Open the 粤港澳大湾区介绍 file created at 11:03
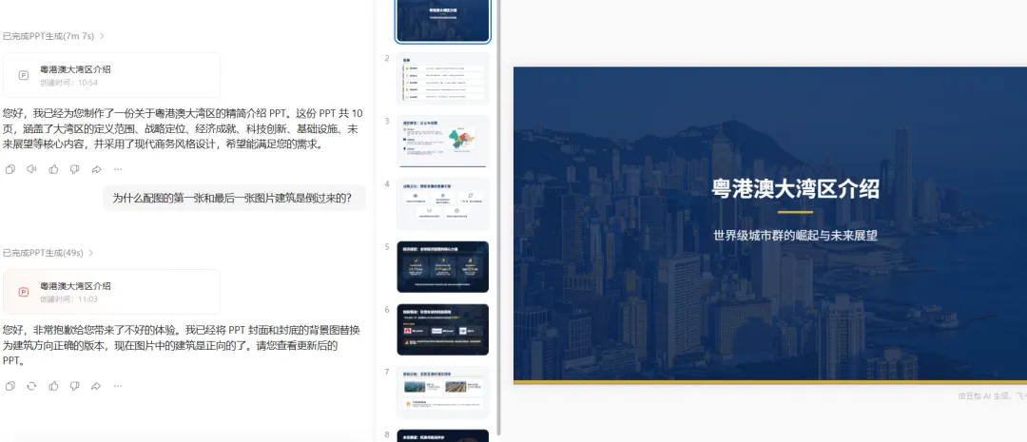 [111, 292]
